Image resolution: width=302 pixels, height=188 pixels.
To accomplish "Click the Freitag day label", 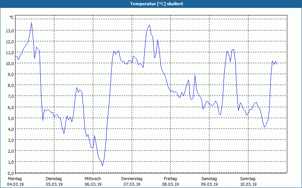I will [170, 179].
